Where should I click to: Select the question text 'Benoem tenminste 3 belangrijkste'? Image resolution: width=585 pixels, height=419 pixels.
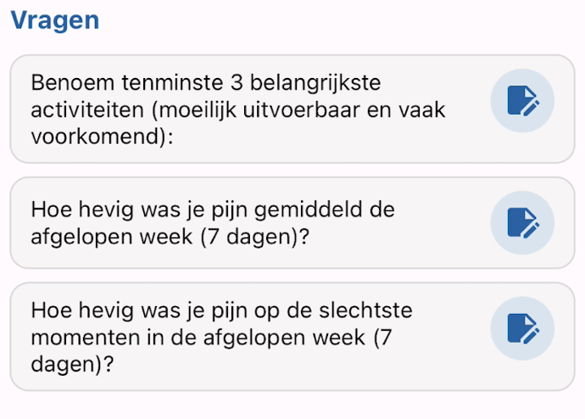click(206, 82)
